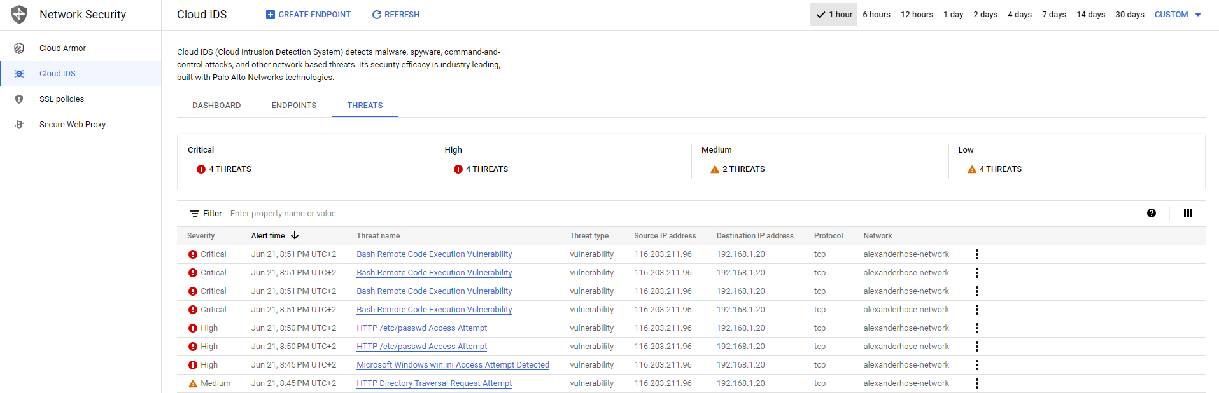1219x393 pixels.
Task: Click Jun 21, 8:45 PM time in Medium row
Action: click(x=293, y=383)
